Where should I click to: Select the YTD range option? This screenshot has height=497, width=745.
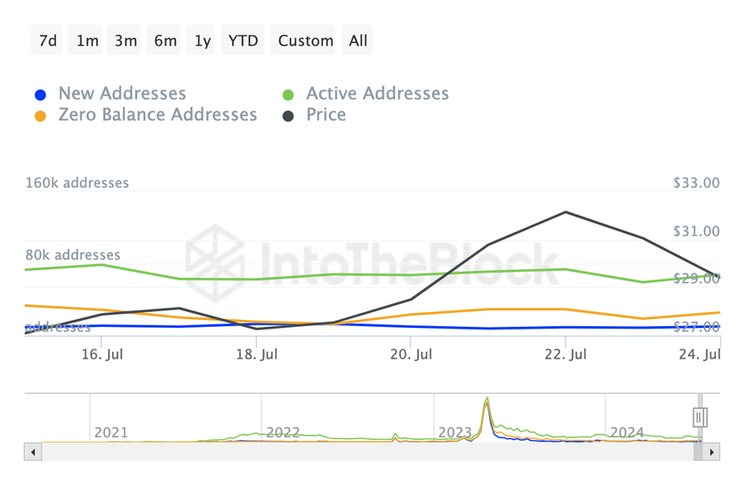(x=243, y=40)
